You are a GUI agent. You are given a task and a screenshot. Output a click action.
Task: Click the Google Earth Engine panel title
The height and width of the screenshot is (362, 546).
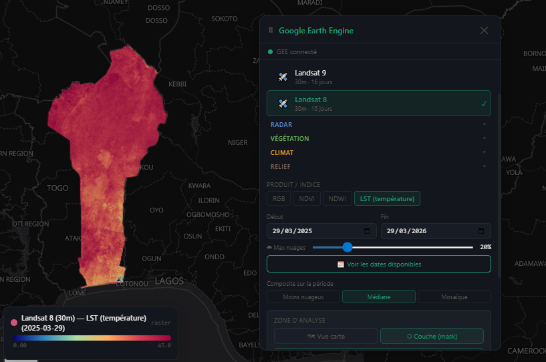pyautogui.click(x=316, y=31)
